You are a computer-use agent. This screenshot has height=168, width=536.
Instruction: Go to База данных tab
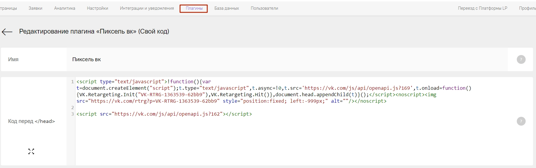pos(226,8)
